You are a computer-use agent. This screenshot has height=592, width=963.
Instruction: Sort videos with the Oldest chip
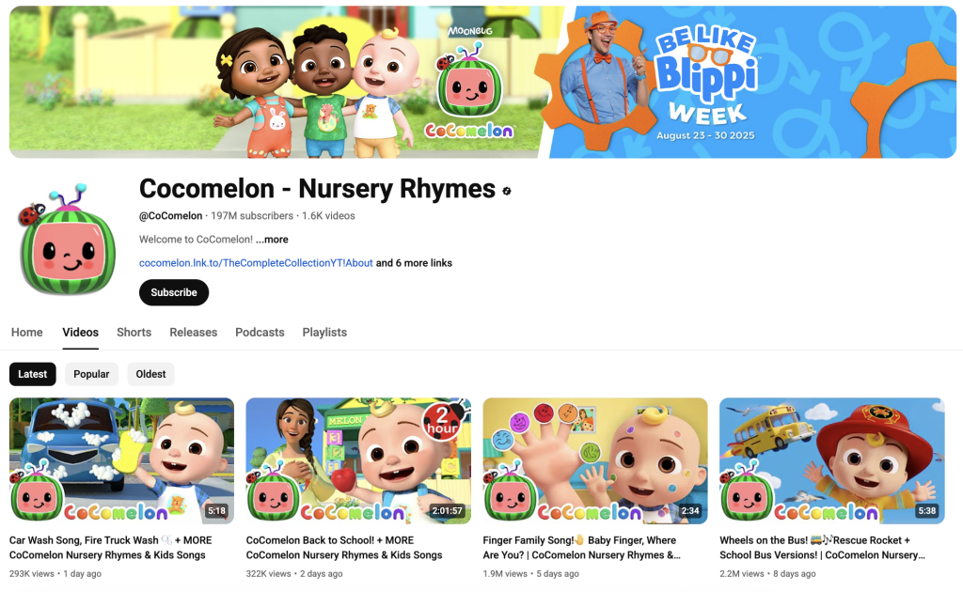pyautogui.click(x=150, y=374)
